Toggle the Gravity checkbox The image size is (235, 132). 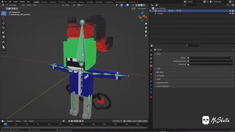tap(158, 72)
